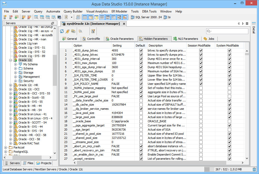Image resolution: width=259 pixels, height=174 pixels.
Task: Click the script scroll icon in the main toolbar
Action: (x=78, y=17)
